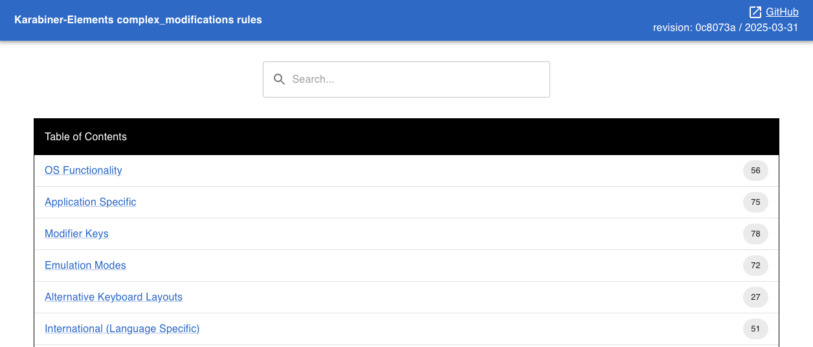Click the 51 count badge
Image resolution: width=813 pixels, height=347 pixels.
755,329
